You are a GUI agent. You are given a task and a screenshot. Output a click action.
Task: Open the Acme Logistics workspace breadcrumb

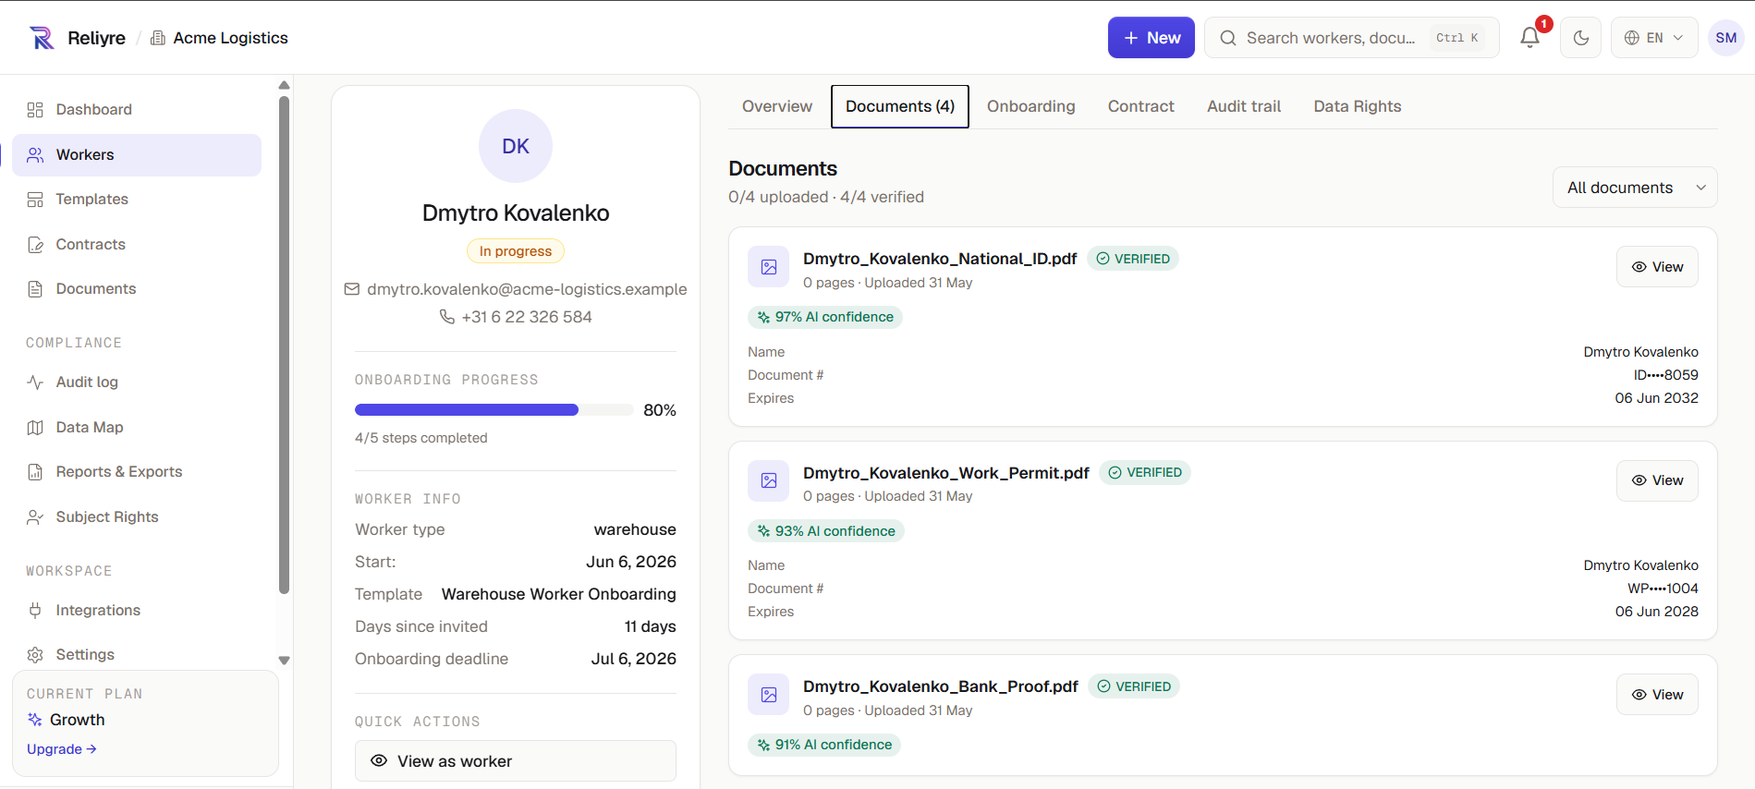219,38
